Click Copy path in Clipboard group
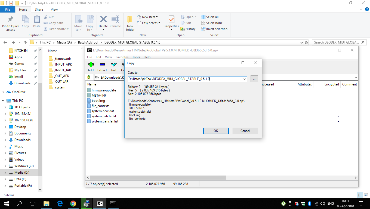This screenshot has width=370, height=209. [x=53, y=23]
